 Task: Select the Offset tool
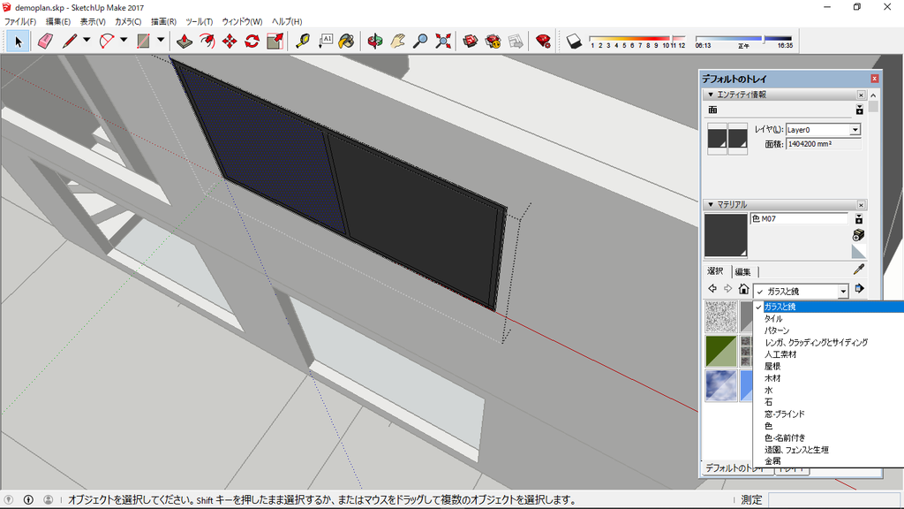click(207, 41)
